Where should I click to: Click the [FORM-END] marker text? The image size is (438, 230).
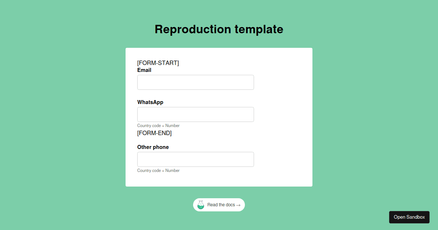click(154, 133)
